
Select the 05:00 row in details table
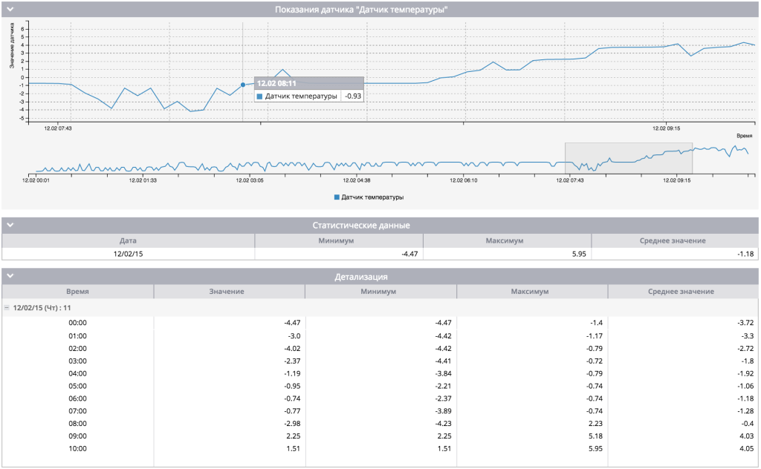tap(77, 386)
